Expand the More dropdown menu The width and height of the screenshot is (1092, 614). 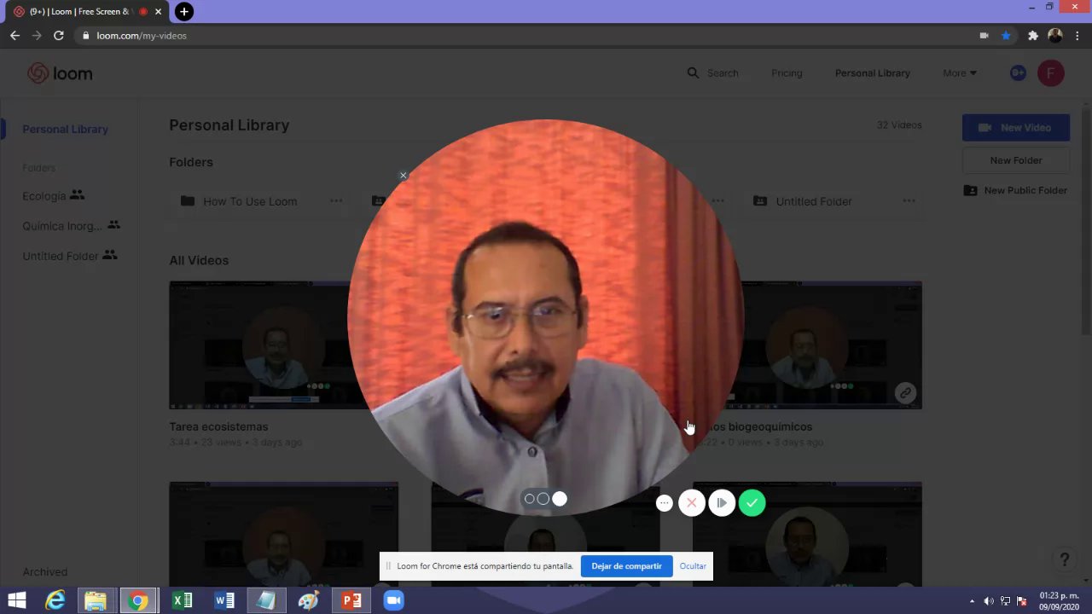(x=960, y=73)
